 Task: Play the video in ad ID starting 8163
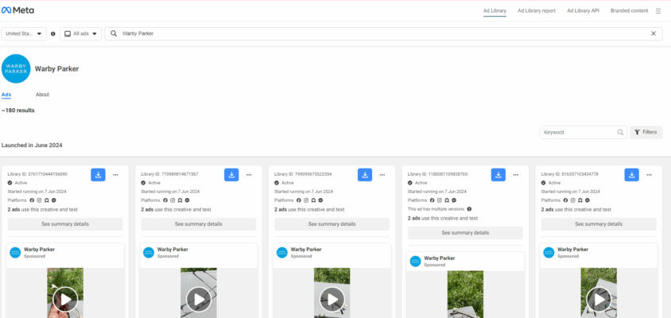(599, 299)
